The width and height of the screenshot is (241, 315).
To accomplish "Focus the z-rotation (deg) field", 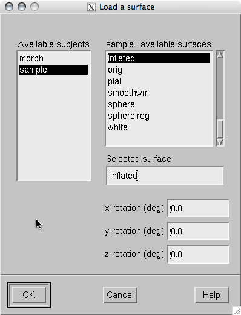I will [198, 254].
